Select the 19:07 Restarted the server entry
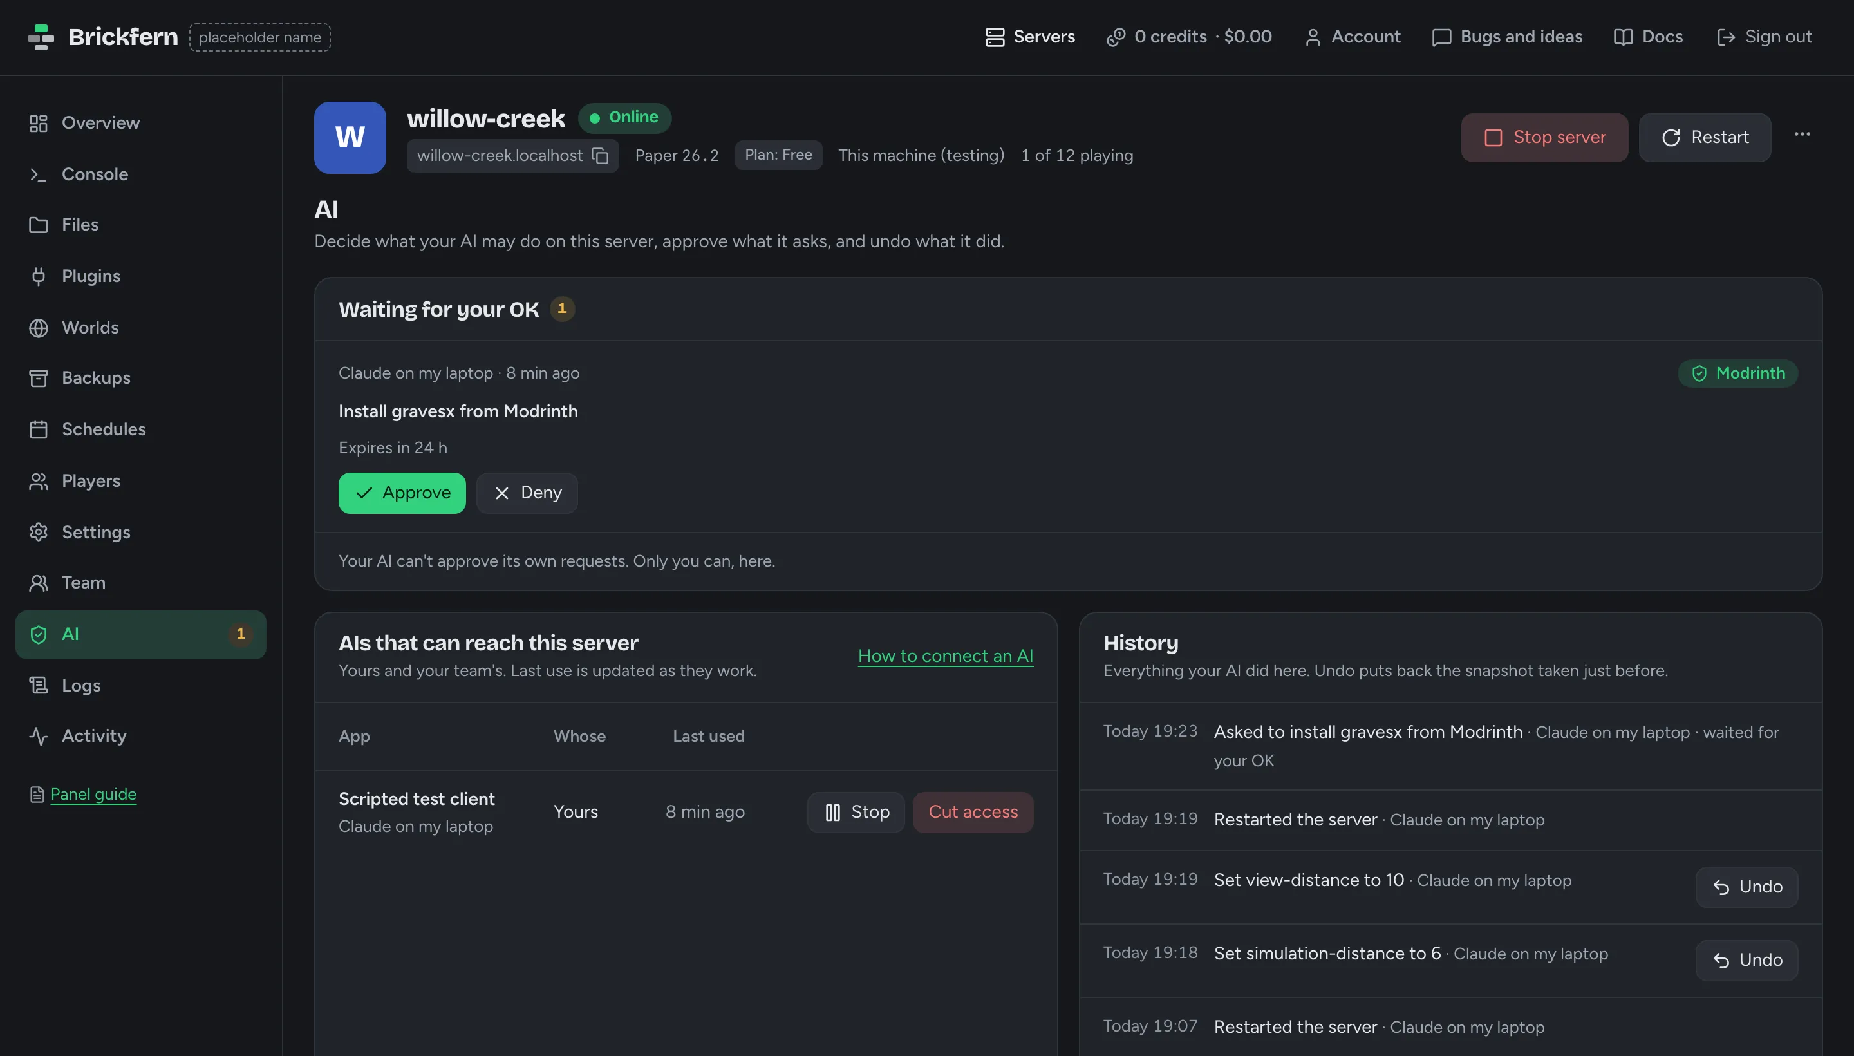The width and height of the screenshot is (1854, 1056). (1450, 1027)
